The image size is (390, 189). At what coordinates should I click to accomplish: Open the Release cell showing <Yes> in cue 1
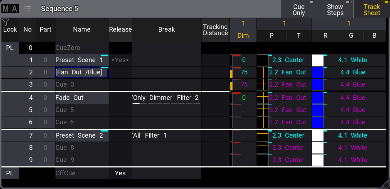(x=120, y=60)
